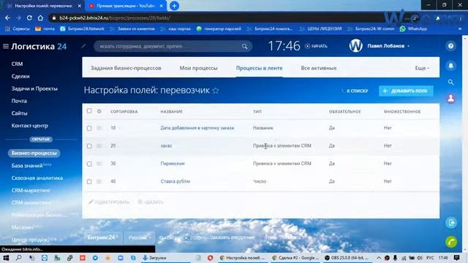Click the pencil edit icon near portal name
Viewport: 468px width, 263px height.
83,46
